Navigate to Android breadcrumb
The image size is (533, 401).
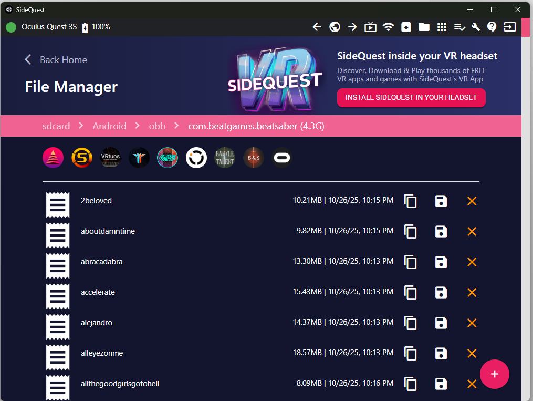point(109,126)
